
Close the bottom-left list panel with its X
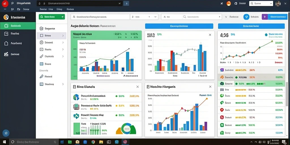137,87
